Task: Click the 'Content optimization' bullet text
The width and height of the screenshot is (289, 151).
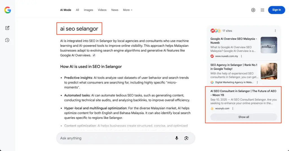Action: click(80, 126)
